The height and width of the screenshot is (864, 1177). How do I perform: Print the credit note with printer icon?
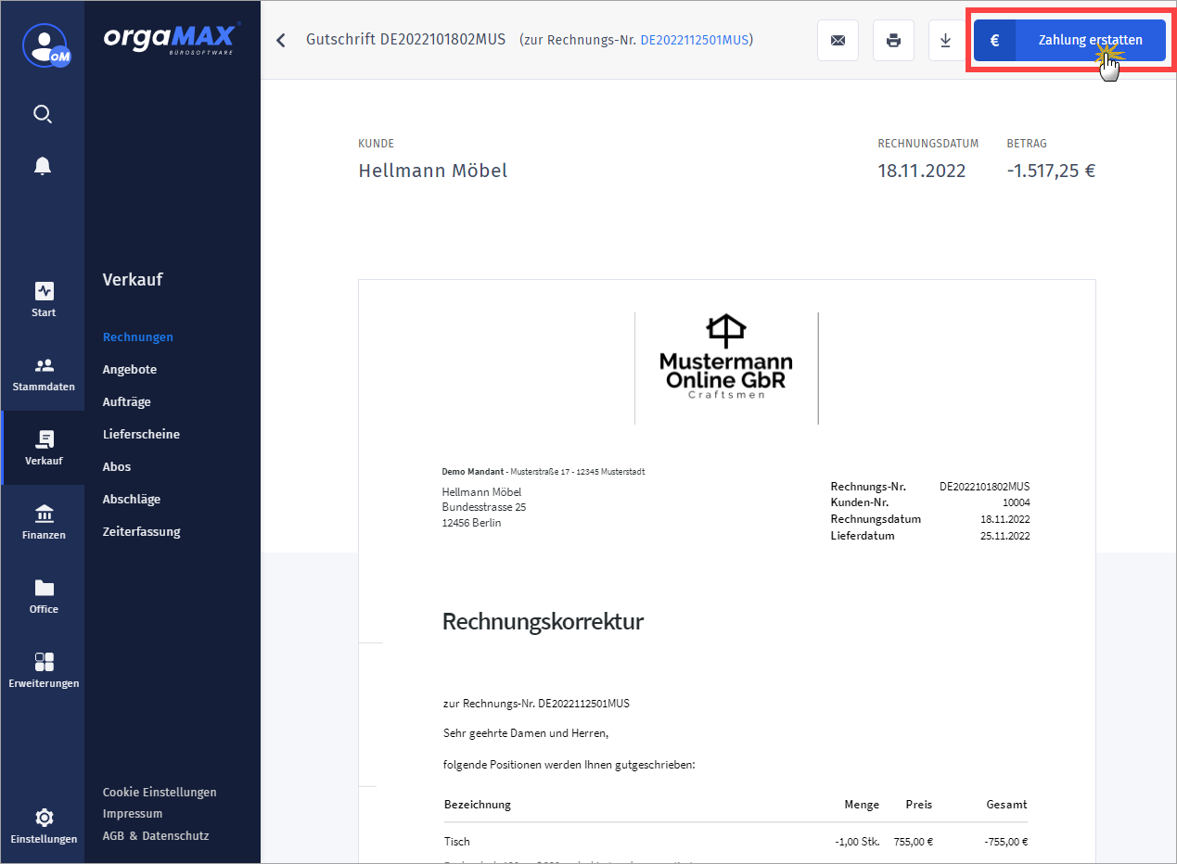coord(893,41)
